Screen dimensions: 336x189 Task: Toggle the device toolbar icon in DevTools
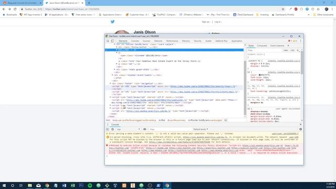[x=112, y=41]
